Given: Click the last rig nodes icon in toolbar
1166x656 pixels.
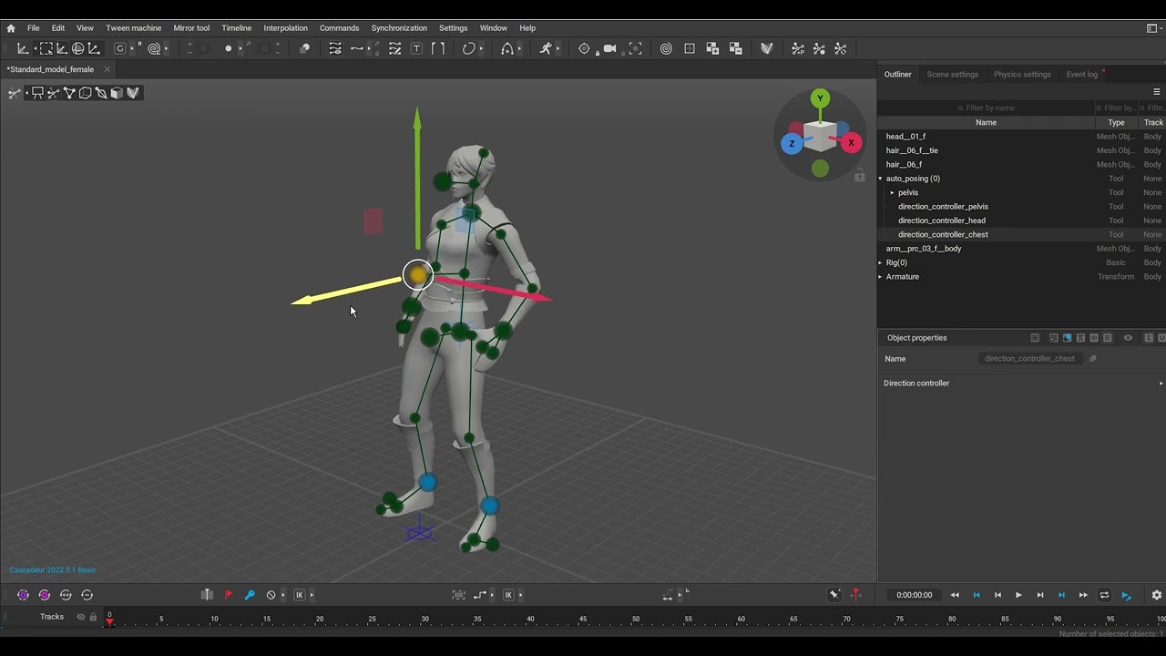Looking at the screenshot, I should [841, 48].
